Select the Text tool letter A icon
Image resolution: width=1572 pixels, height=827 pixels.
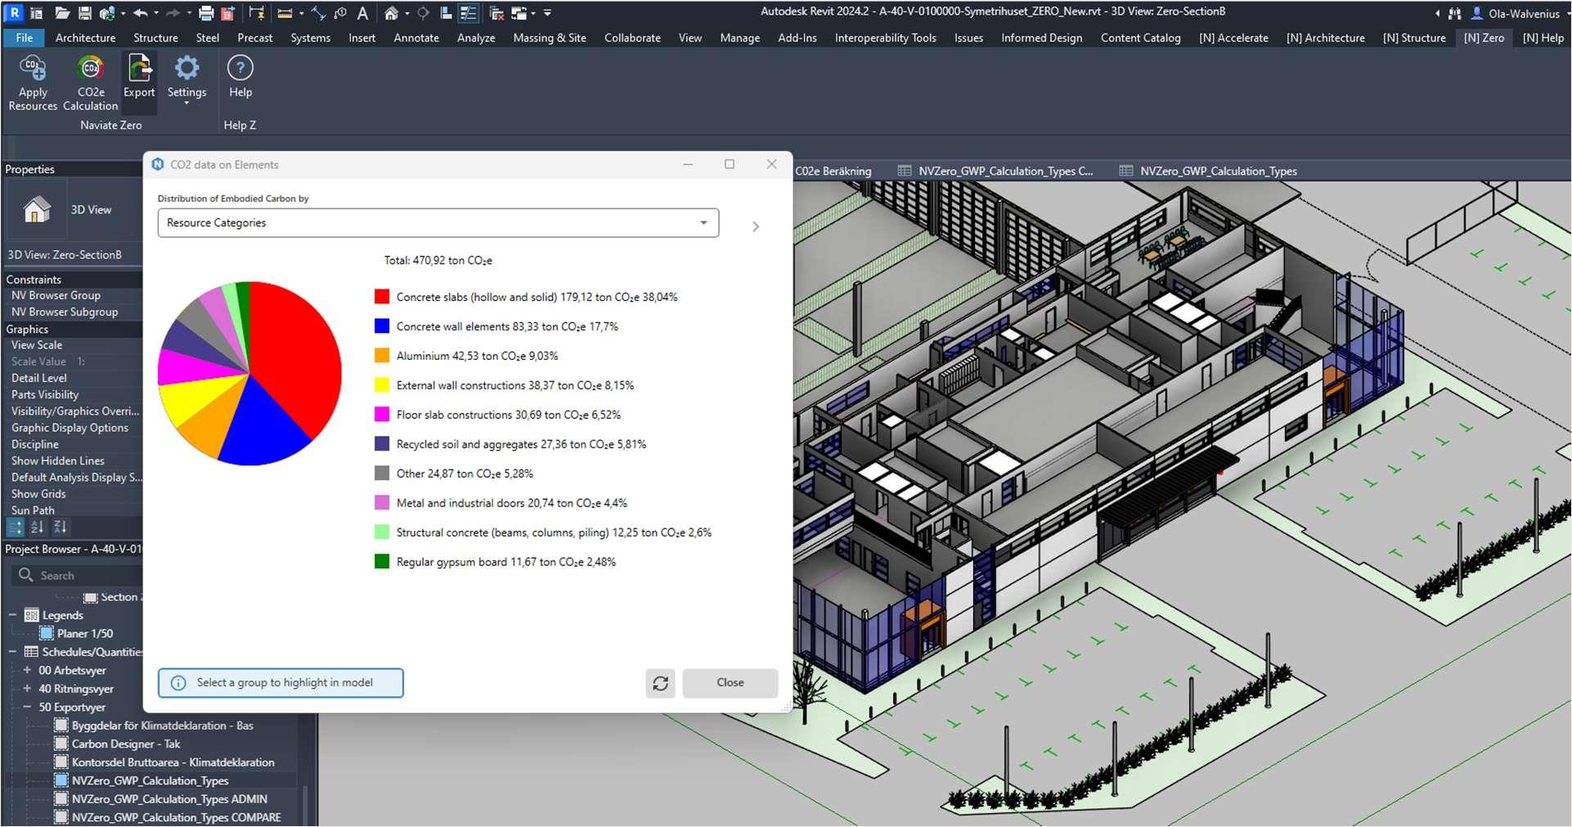(362, 13)
